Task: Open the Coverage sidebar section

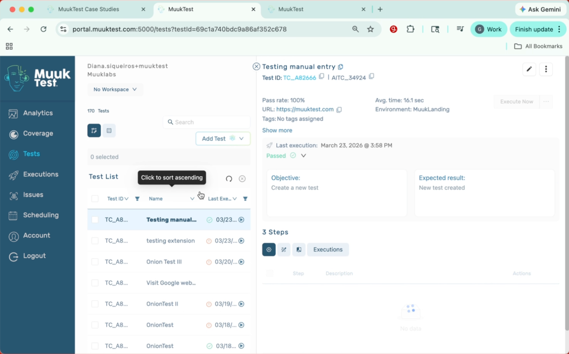Action: pyautogui.click(x=31, y=134)
